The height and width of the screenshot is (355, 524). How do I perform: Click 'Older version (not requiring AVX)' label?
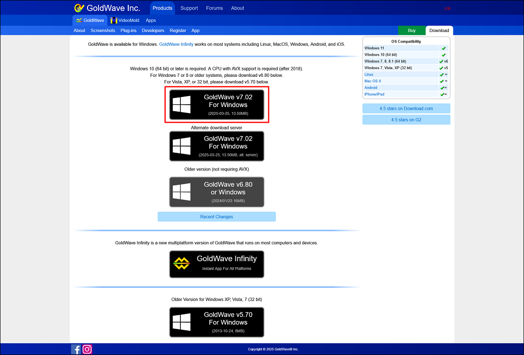217,169
